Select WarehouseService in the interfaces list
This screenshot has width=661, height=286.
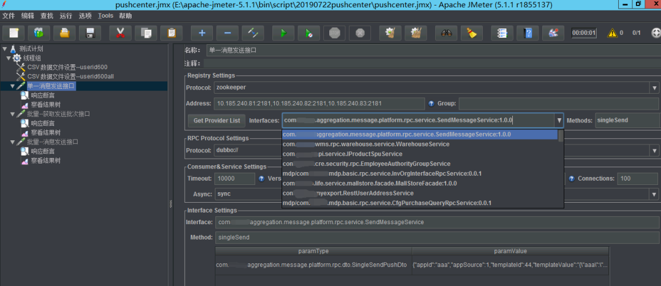420,145
